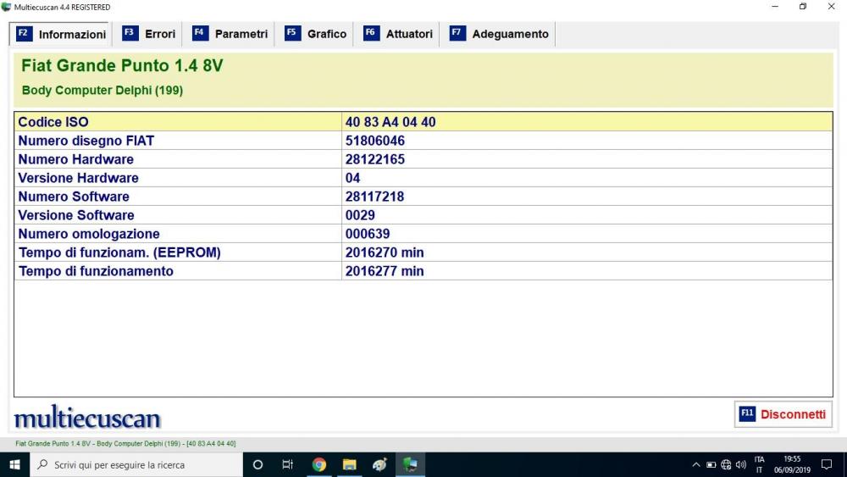Click the taskbar clock and date
847x477 pixels.
[x=792, y=464]
